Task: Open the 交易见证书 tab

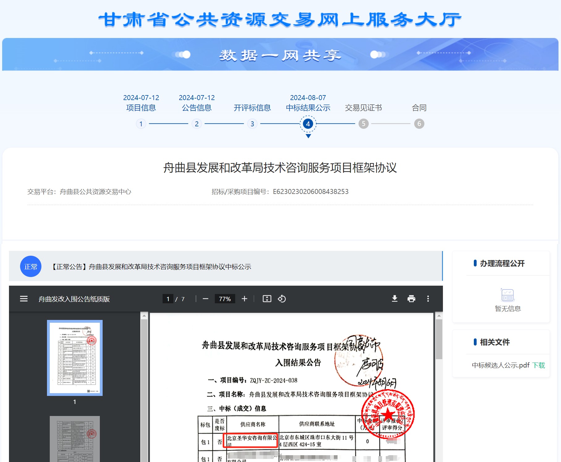Action: point(363,108)
